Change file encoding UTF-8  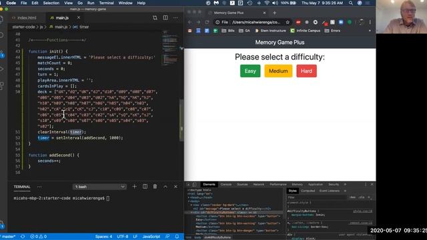[123, 237]
